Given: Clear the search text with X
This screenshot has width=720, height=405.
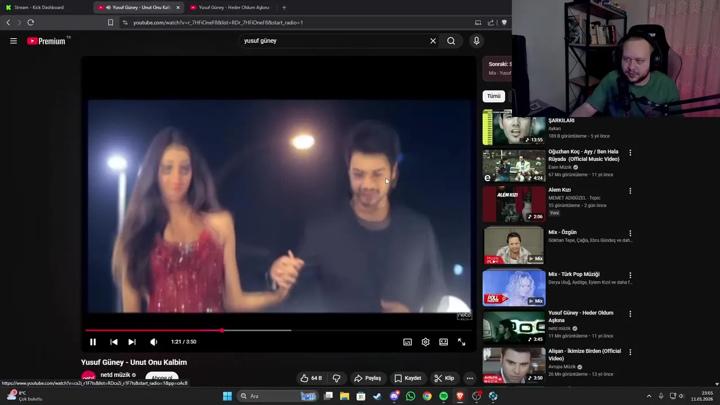Looking at the screenshot, I should point(433,40).
